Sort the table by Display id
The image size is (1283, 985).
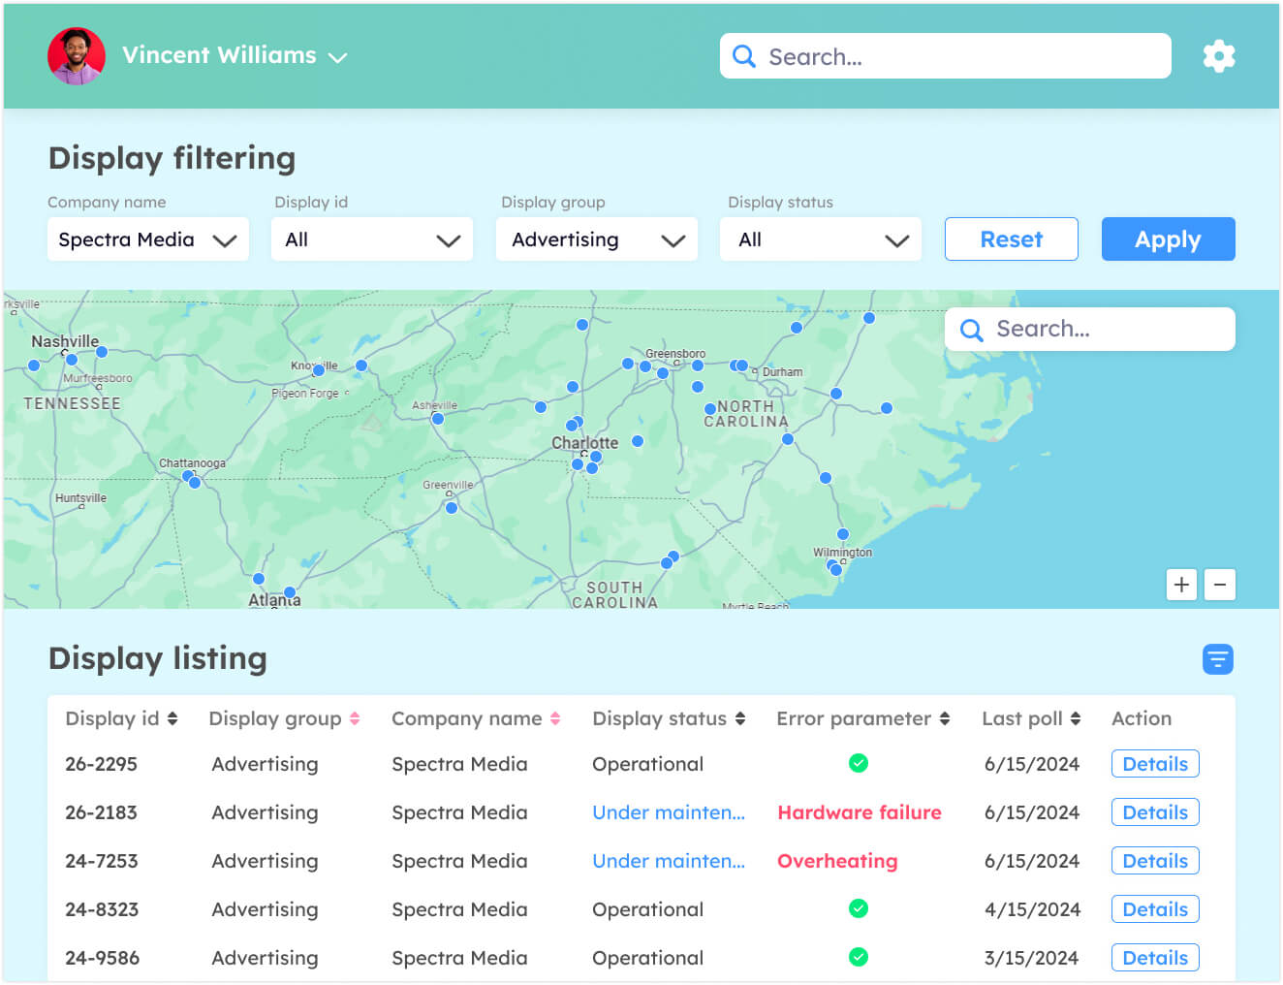coord(173,718)
